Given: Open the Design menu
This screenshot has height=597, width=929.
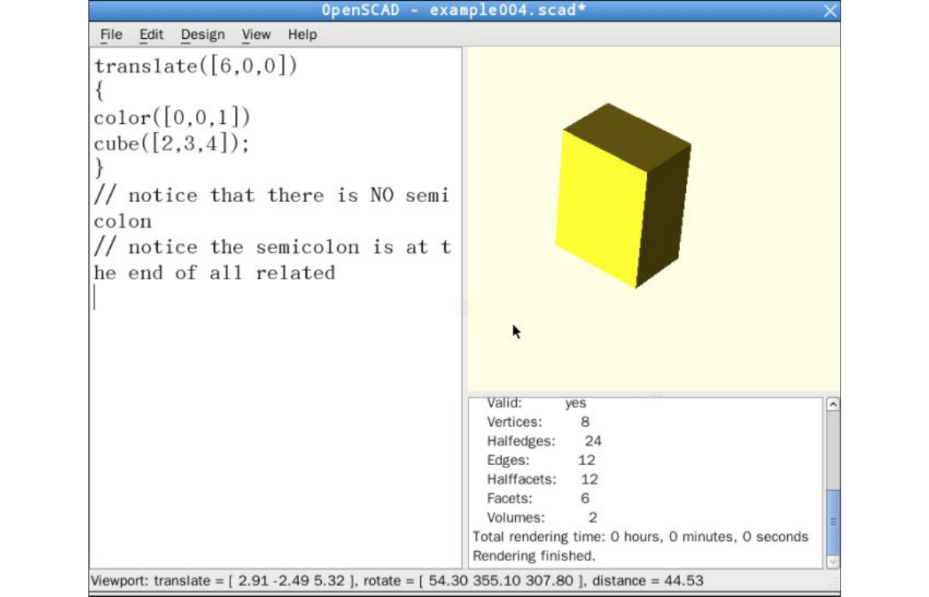Looking at the screenshot, I should [203, 34].
